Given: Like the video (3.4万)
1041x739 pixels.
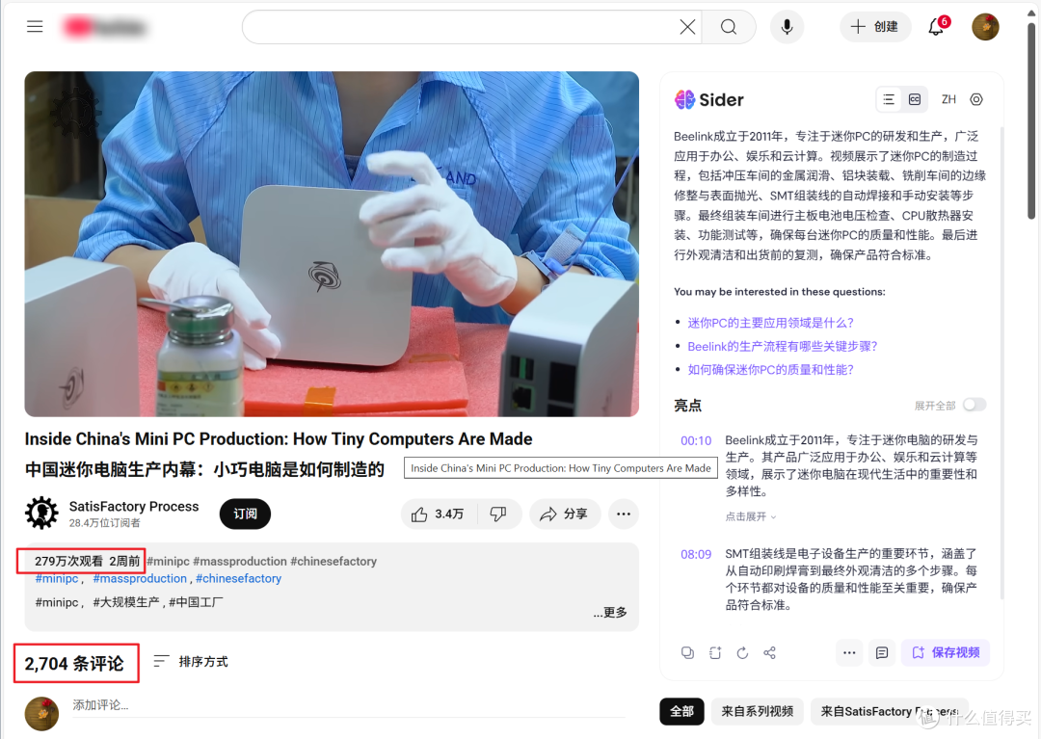Looking at the screenshot, I should click(439, 515).
